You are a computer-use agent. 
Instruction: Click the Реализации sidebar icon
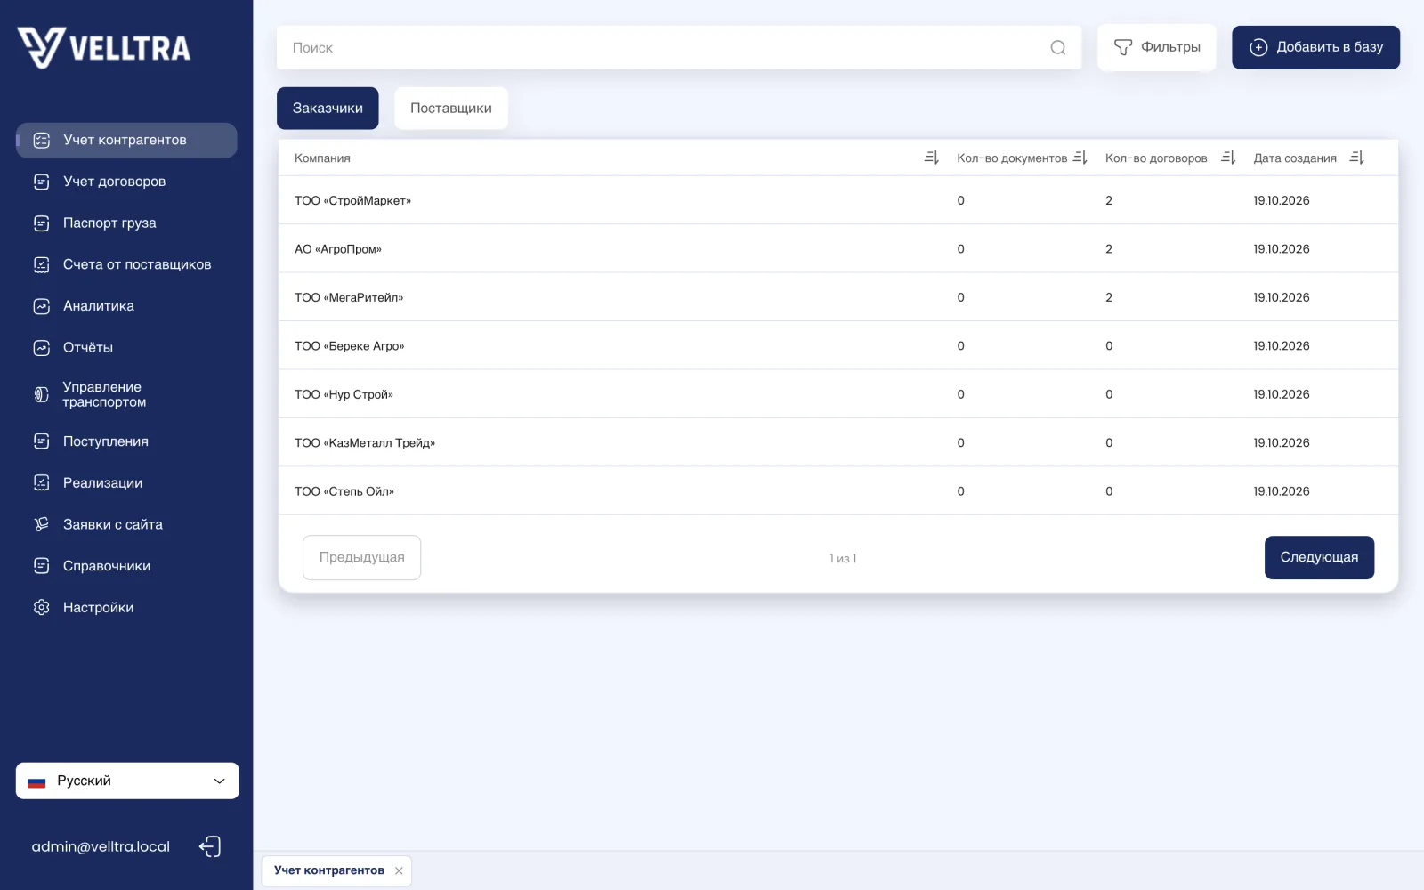42,482
